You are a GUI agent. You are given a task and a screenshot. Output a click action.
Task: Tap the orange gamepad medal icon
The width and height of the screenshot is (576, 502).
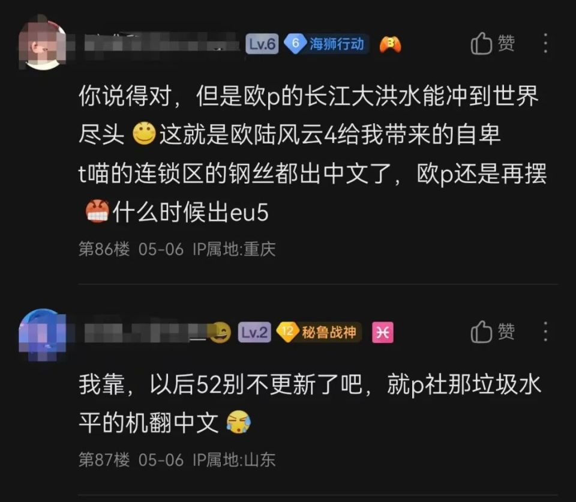[x=390, y=44]
